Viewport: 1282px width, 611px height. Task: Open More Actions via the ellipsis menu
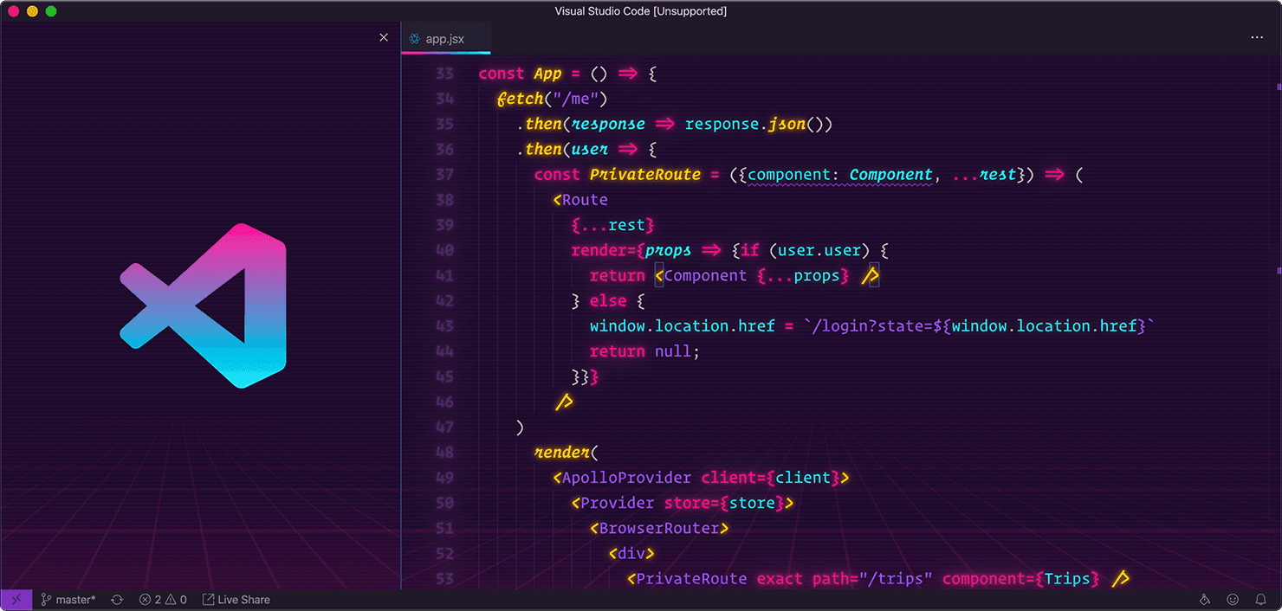pyautogui.click(x=1257, y=37)
